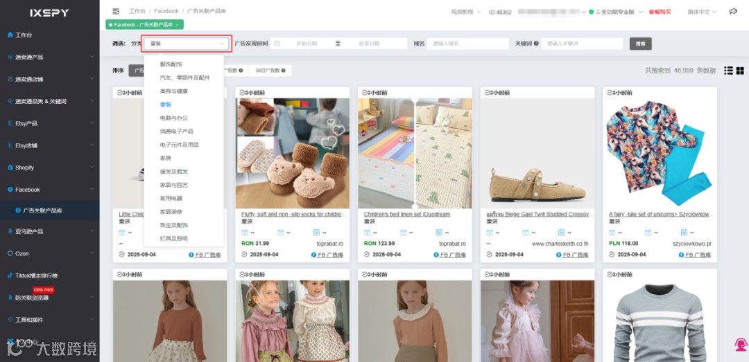This screenshot has height=362, width=749.
Task: Click the 工作台 breadcrumb link
Action: [137, 11]
